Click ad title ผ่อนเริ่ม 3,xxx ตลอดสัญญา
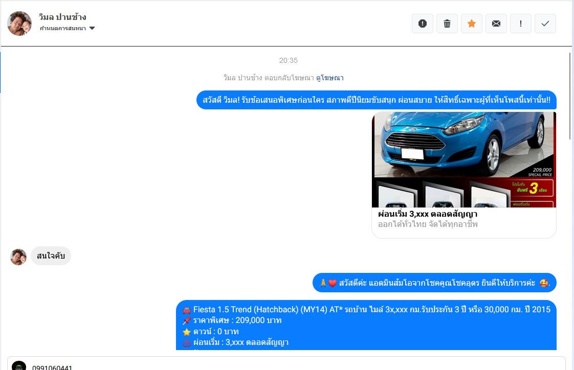Screen dimensions: 574x370 tap(428, 214)
